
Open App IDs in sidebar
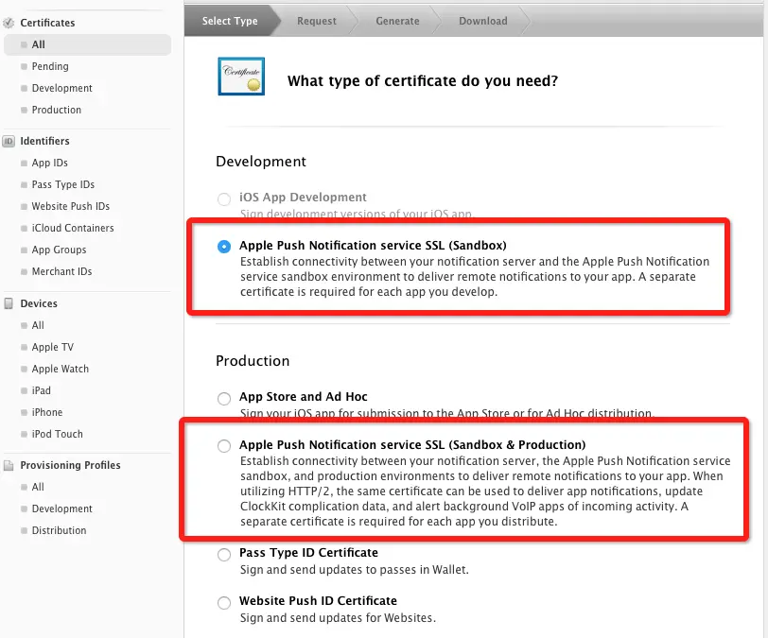click(49, 163)
